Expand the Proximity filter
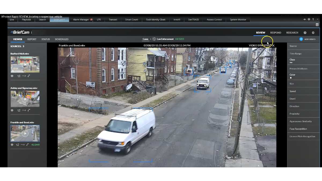The image size is (322, 181). (x=303, y=114)
